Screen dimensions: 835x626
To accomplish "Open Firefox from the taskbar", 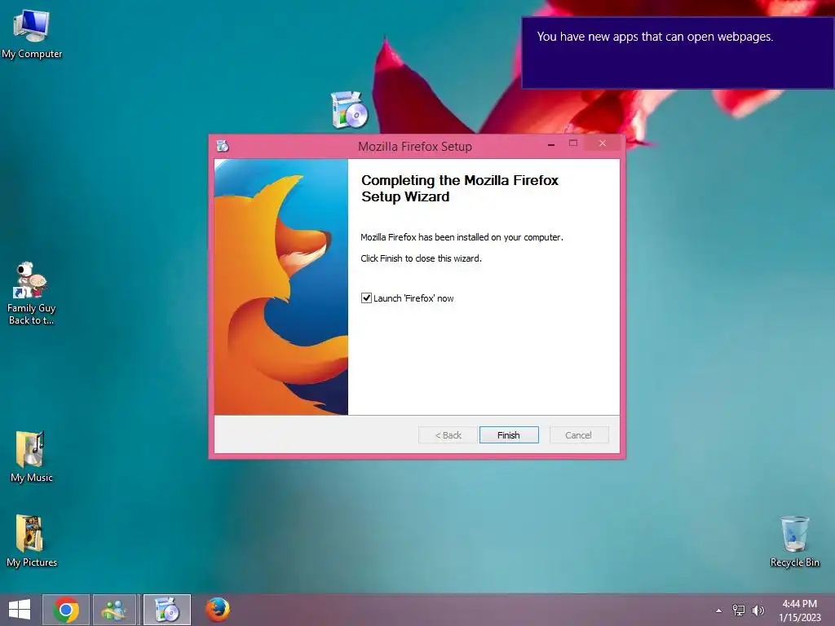I will click(x=218, y=610).
